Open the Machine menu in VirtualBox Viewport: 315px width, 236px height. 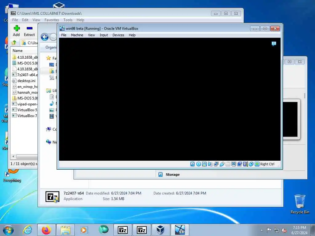[x=77, y=35]
